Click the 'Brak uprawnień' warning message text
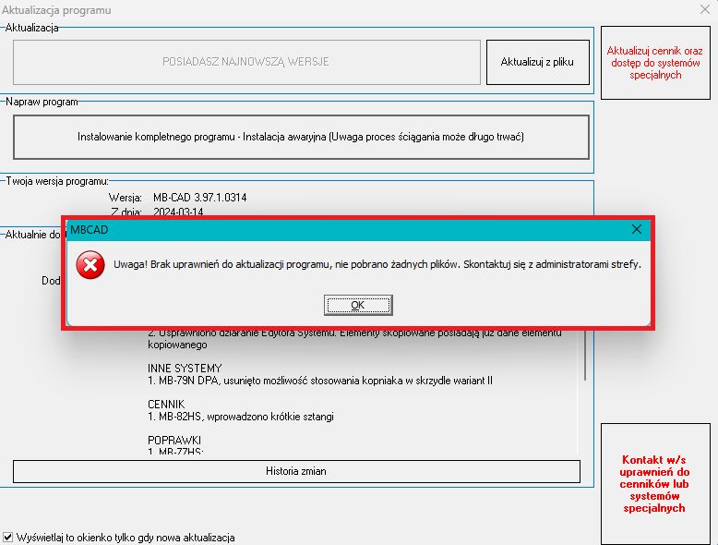Image resolution: width=718 pixels, height=545 pixels. click(377, 264)
